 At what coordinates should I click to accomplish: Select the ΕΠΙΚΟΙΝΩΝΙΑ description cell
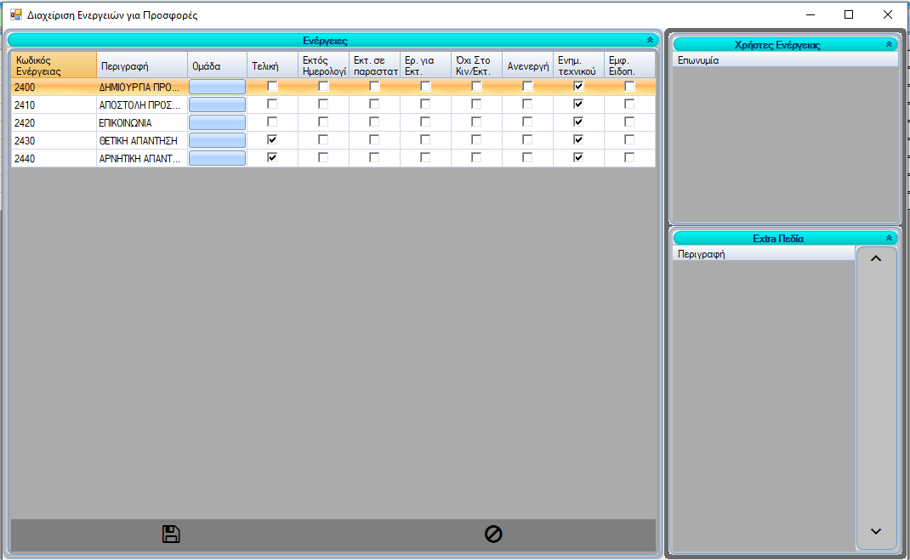(x=141, y=122)
